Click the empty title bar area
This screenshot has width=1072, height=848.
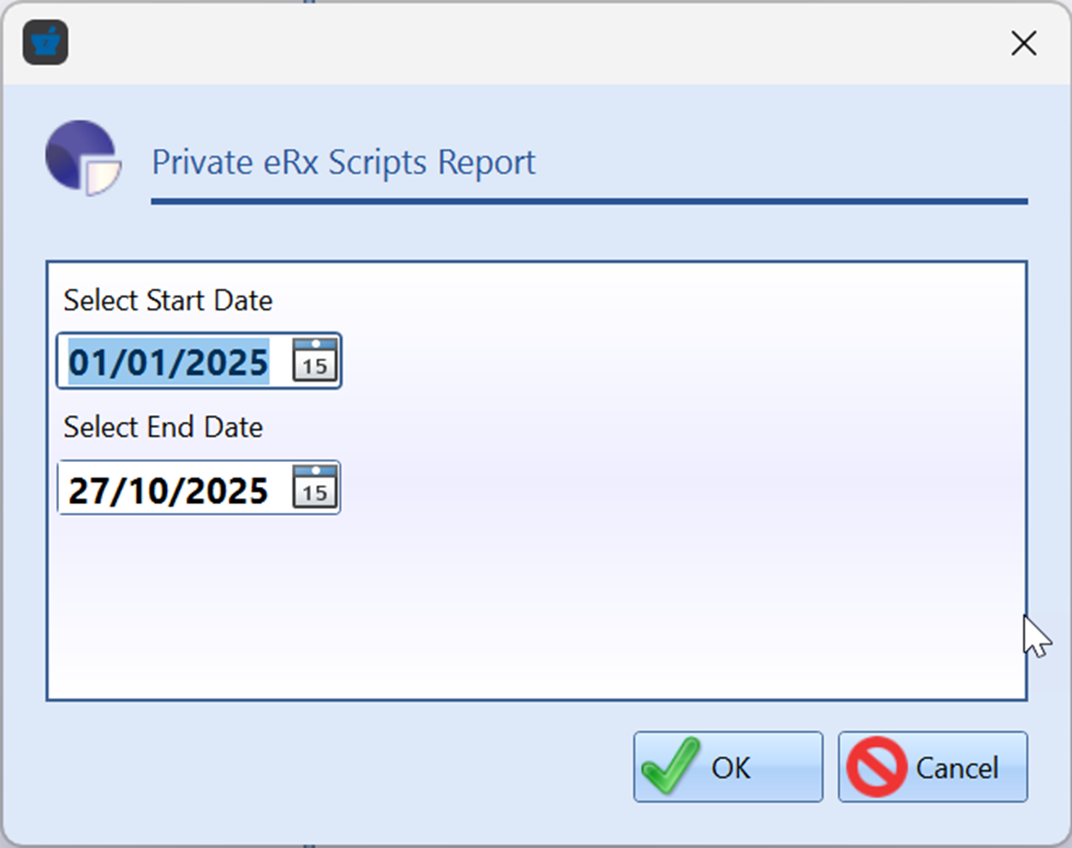(513, 43)
